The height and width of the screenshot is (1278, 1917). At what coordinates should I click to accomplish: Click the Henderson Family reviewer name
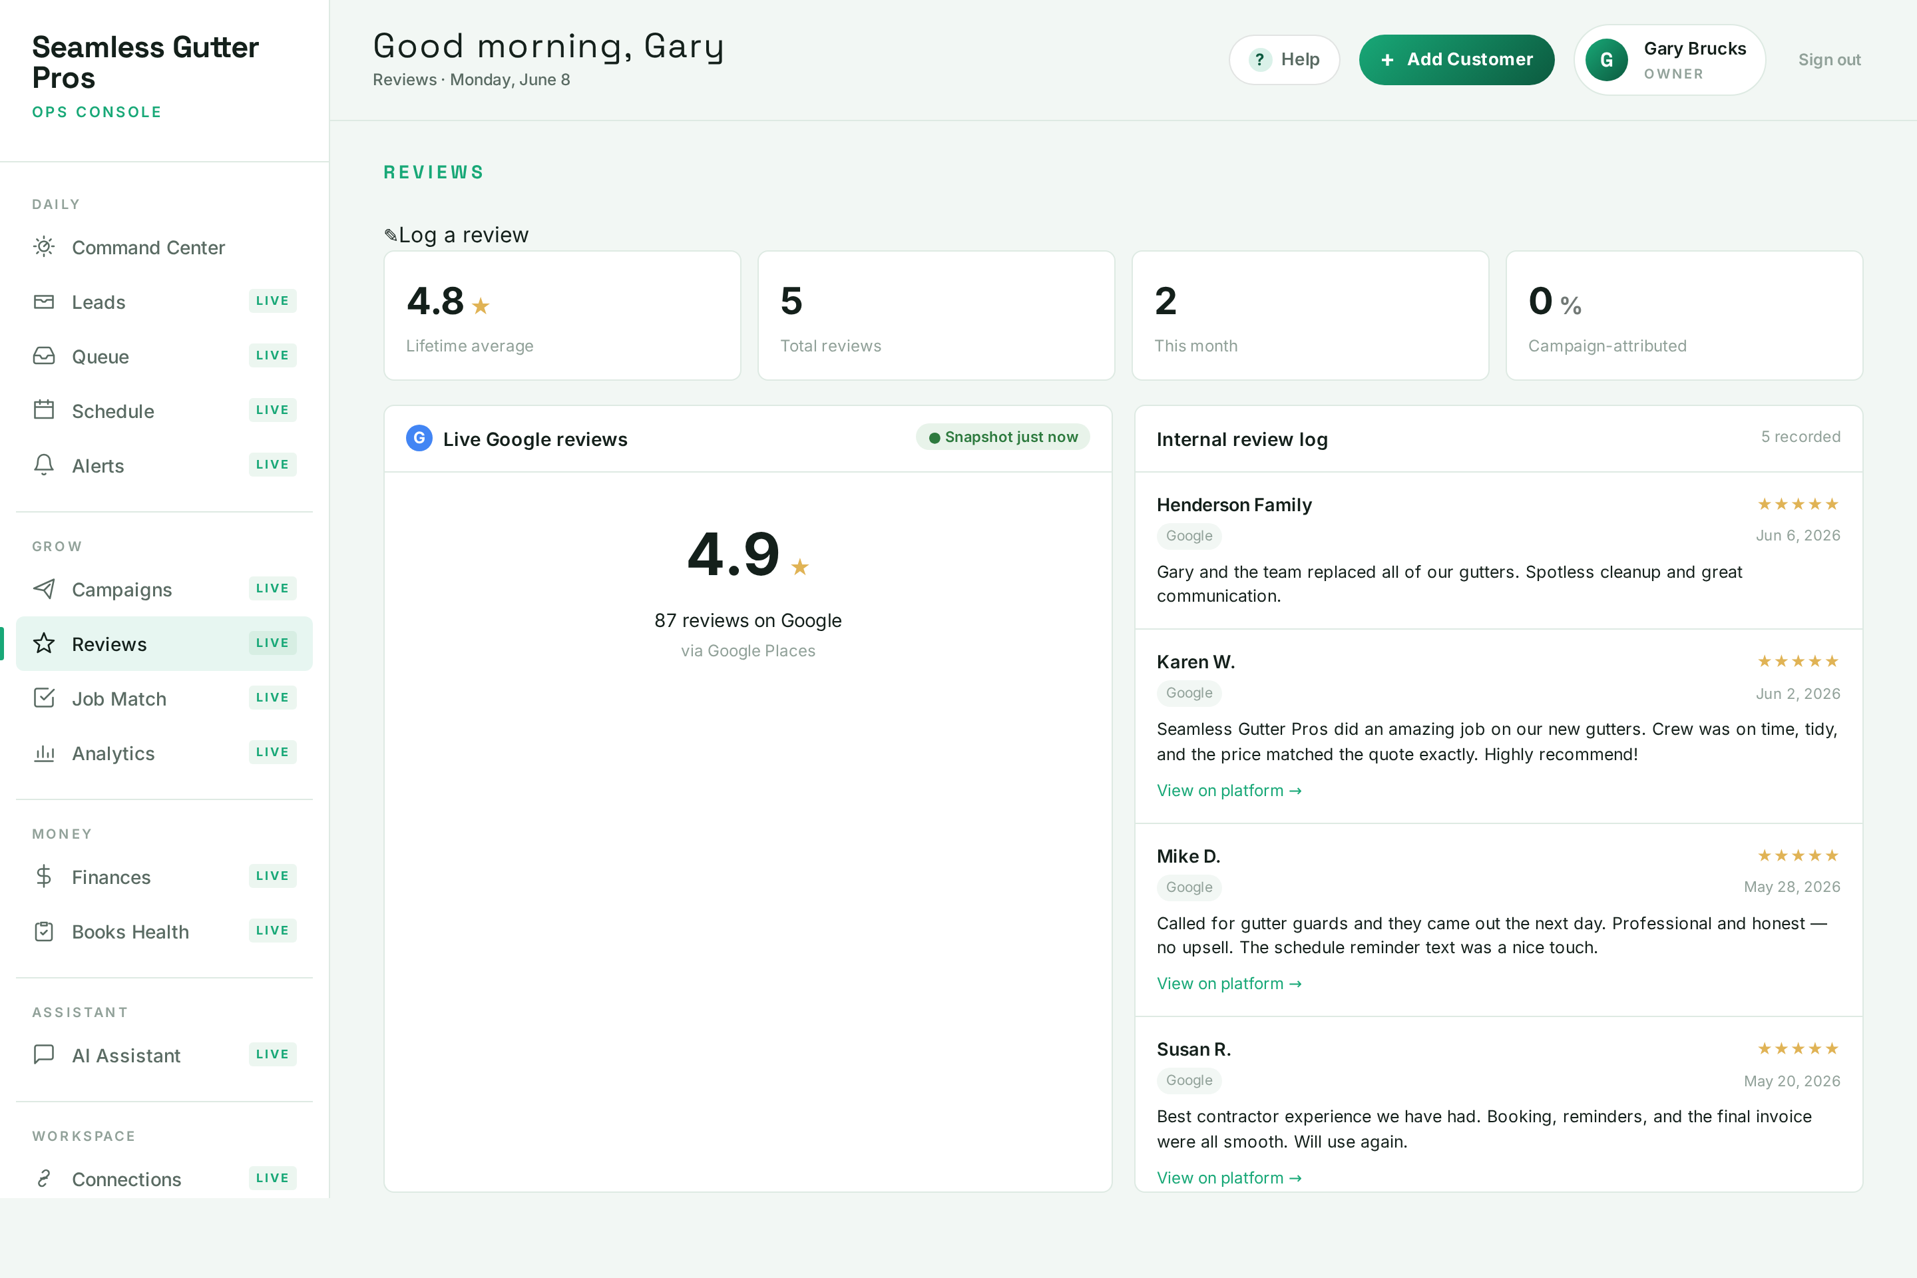click(1234, 505)
